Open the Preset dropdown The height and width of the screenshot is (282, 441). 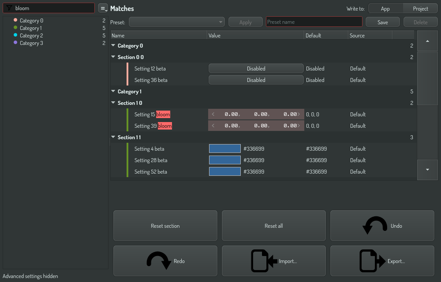pyautogui.click(x=177, y=22)
